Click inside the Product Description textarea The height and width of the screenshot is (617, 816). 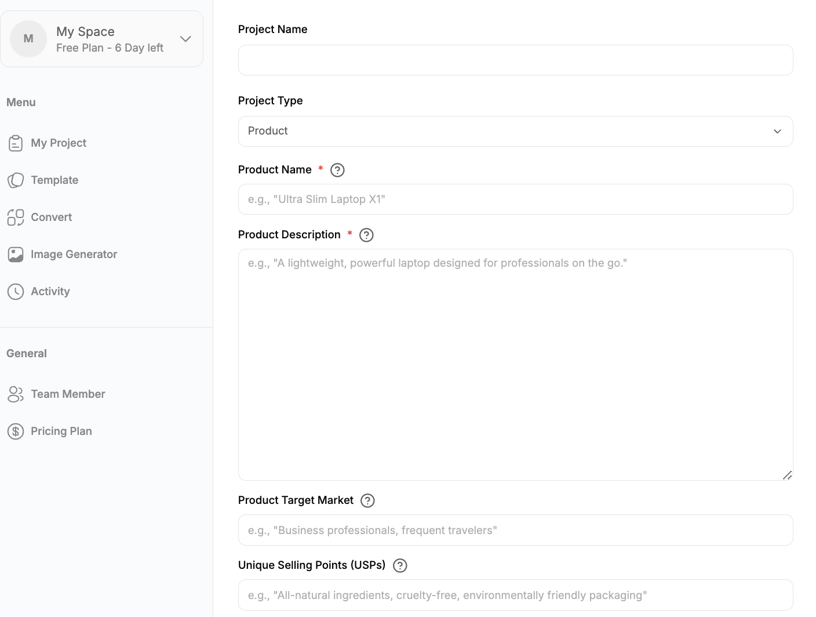(515, 365)
